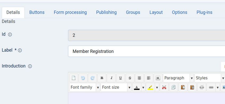225x104 pixels.
Task: Toggle strikethrough text formatting
Action: 130,78
